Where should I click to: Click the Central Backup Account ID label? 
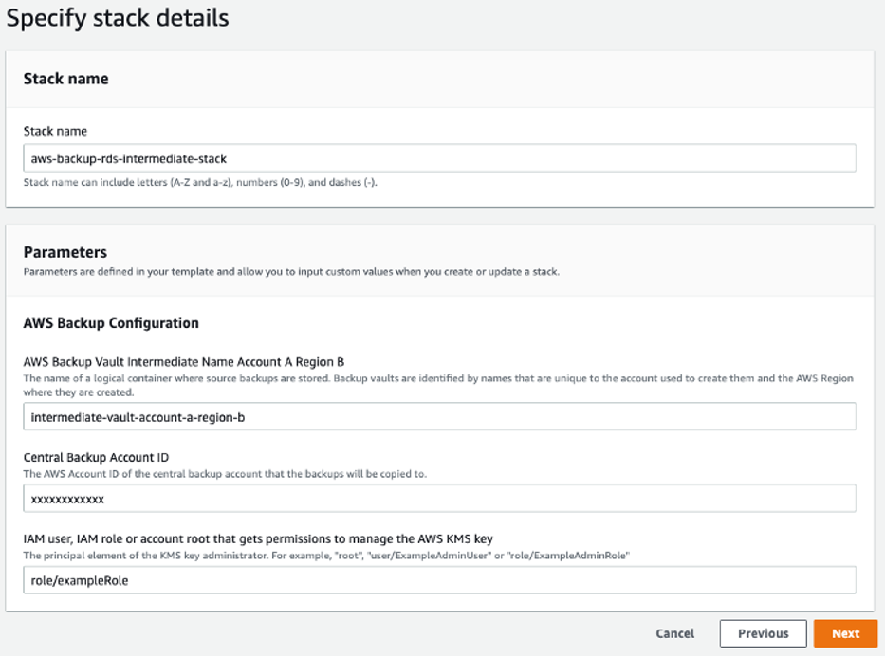(x=96, y=457)
